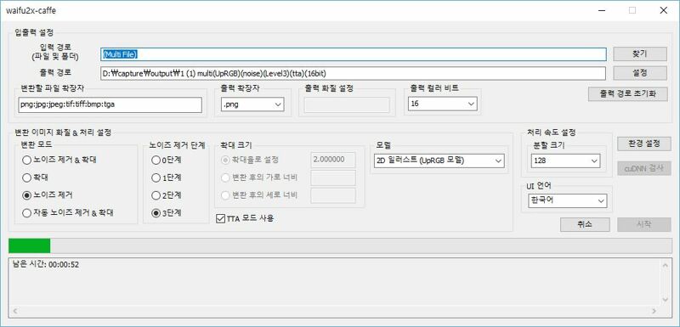Expand the 모델 2D 일러스트 dropdown
The image size is (680, 327).
[439, 161]
